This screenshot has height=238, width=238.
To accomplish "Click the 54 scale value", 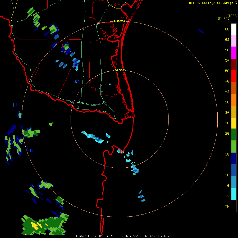I will (227, 60).
